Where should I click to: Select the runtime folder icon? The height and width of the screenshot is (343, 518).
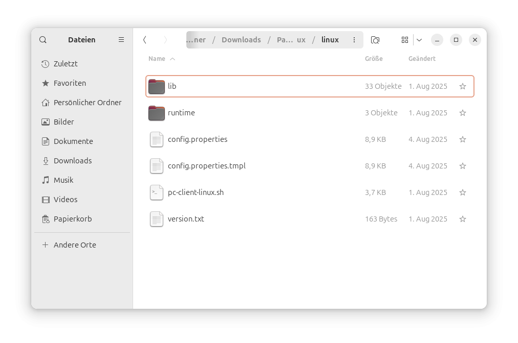pyautogui.click(x=157, y=113)
